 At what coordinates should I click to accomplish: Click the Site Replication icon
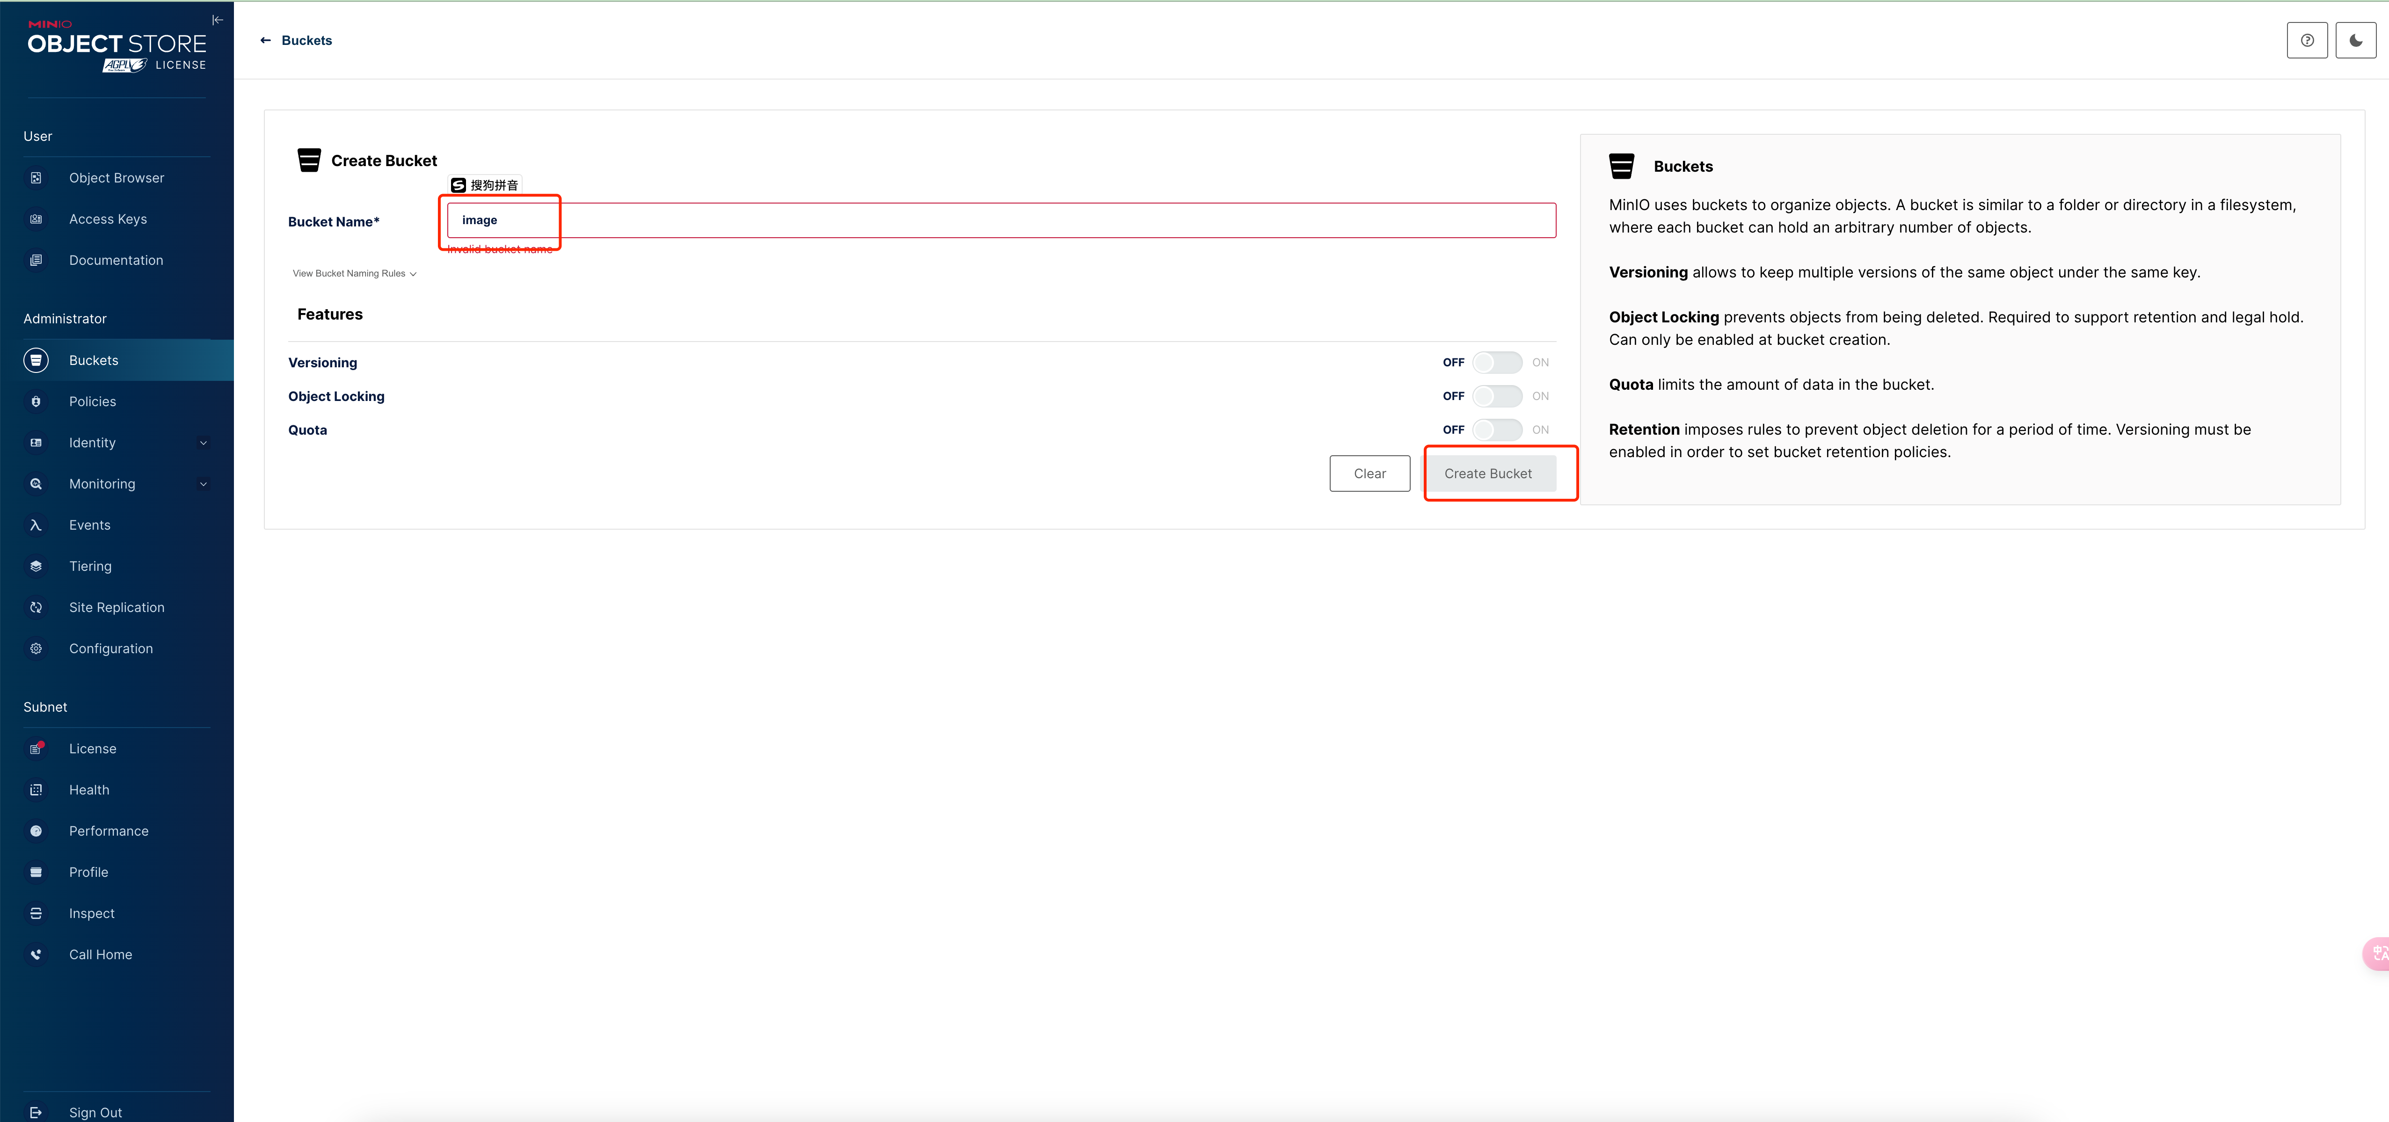click(x=36, y=607)
